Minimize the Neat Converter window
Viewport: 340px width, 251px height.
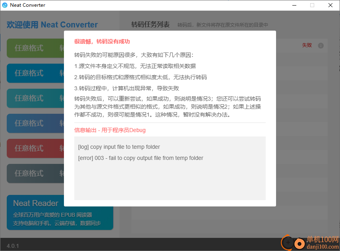tap(294, 5)
